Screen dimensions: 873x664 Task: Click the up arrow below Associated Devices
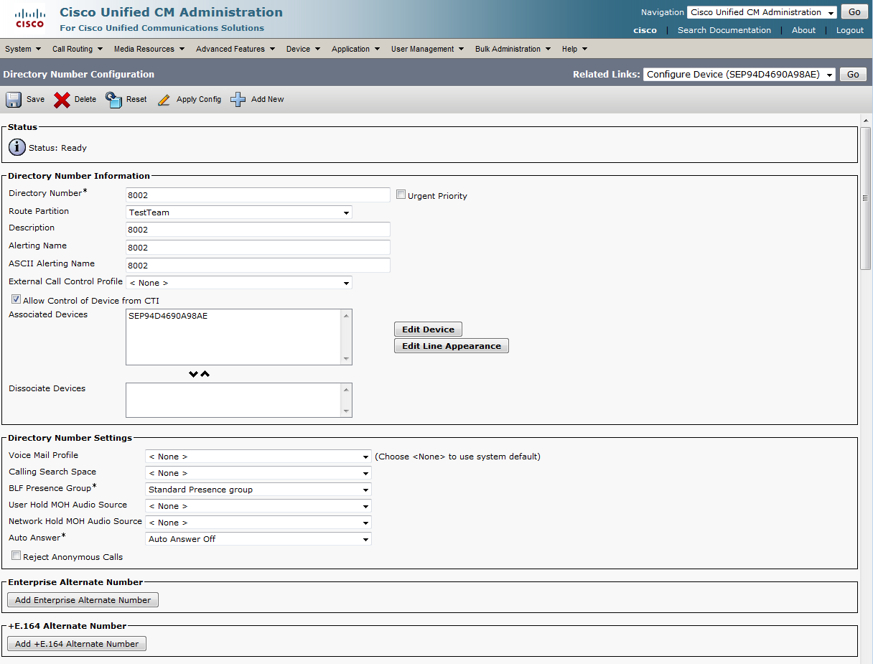[205, 374]
